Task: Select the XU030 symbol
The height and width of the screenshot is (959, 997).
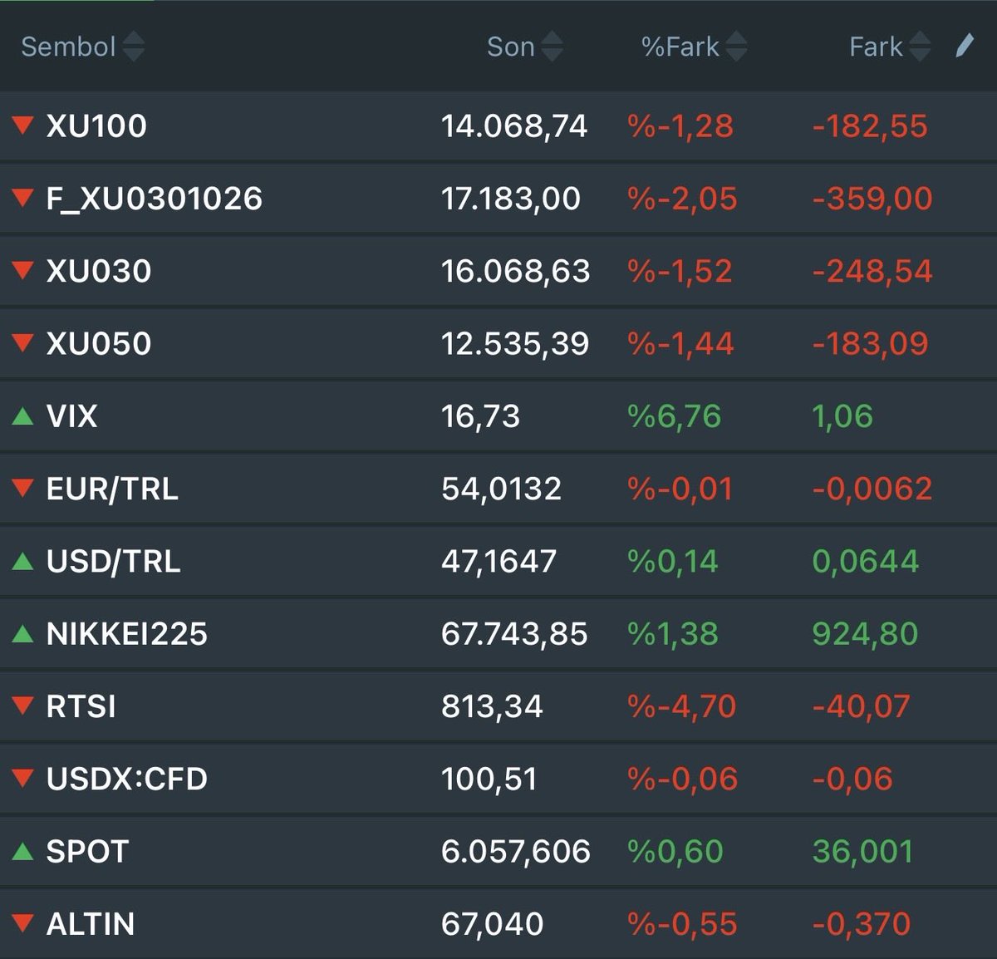Action: click(x=99, y=271)
